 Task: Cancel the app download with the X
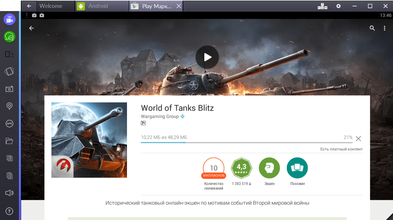(x=358, y=138)
